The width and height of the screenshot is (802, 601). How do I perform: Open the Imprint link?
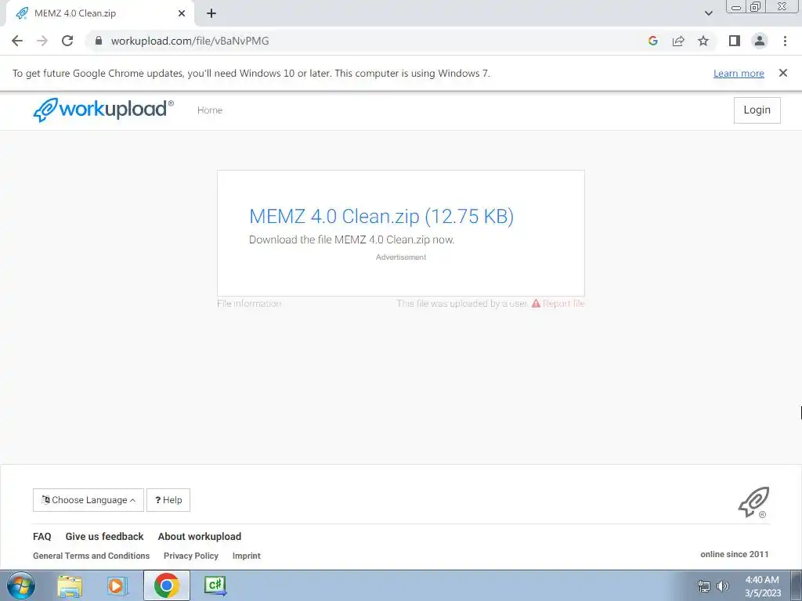pyautogui.click(x=247, y=556)
